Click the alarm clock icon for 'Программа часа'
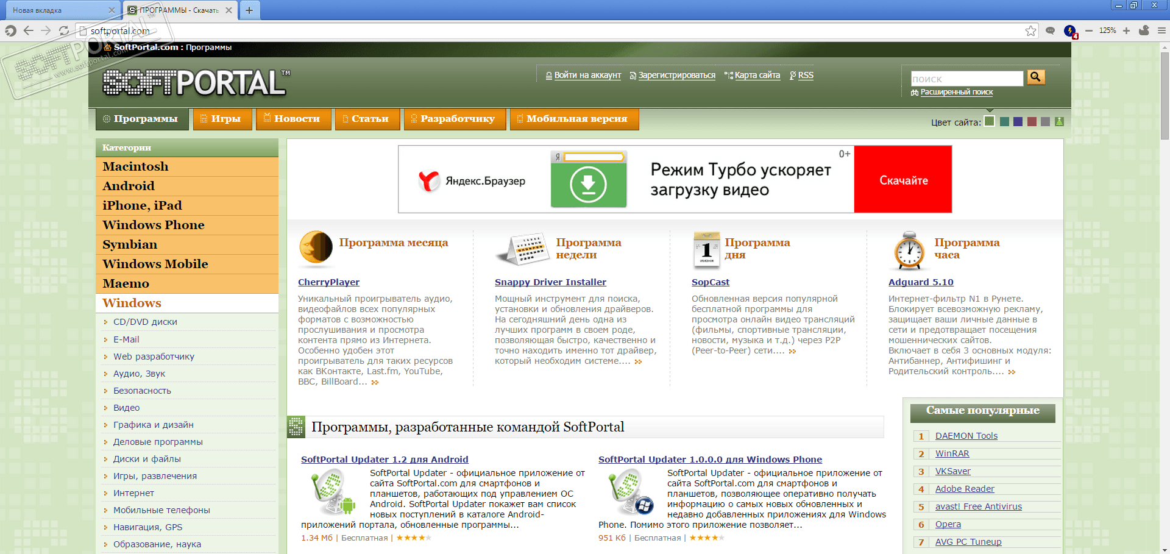The image size is (1170, 554). point(909,250)
